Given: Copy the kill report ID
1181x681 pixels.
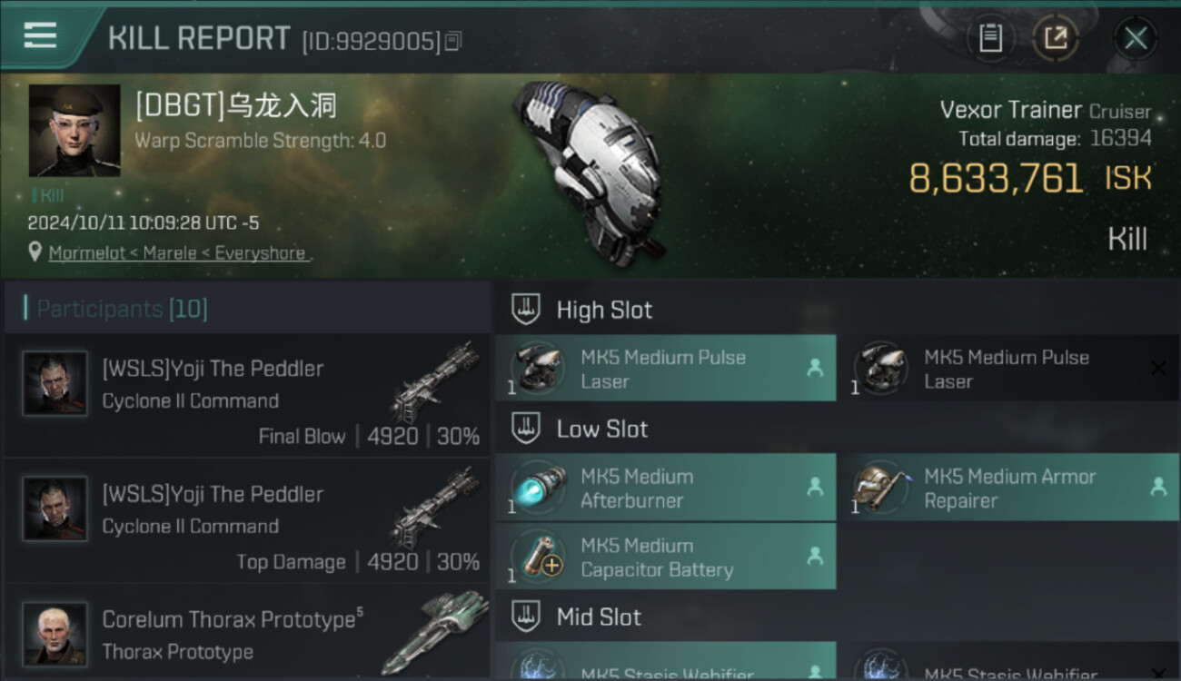Looking at the screenshot, I should pos(453,42).
